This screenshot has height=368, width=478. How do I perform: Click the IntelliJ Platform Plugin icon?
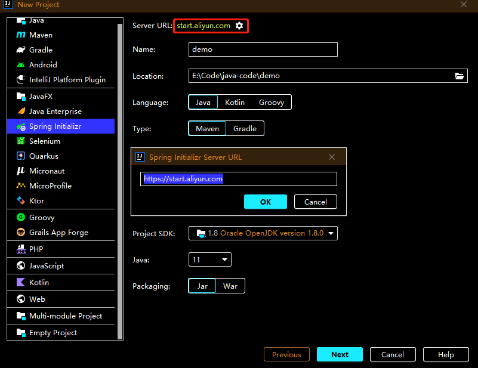[21, 79]
